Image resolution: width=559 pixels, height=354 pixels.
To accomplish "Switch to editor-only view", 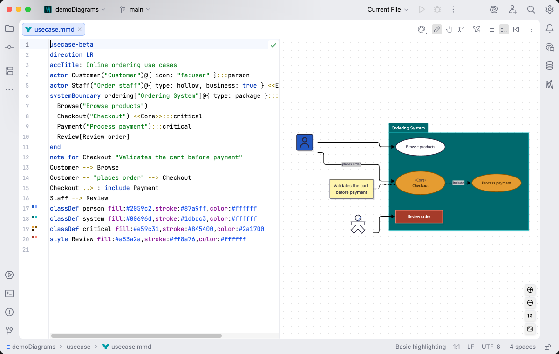I will click(492, 29).
